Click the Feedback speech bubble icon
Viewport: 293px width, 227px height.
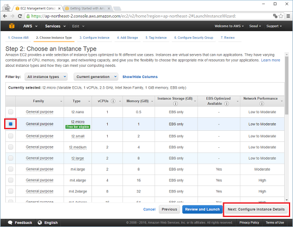pyautogui.click(x=10, y=222)
